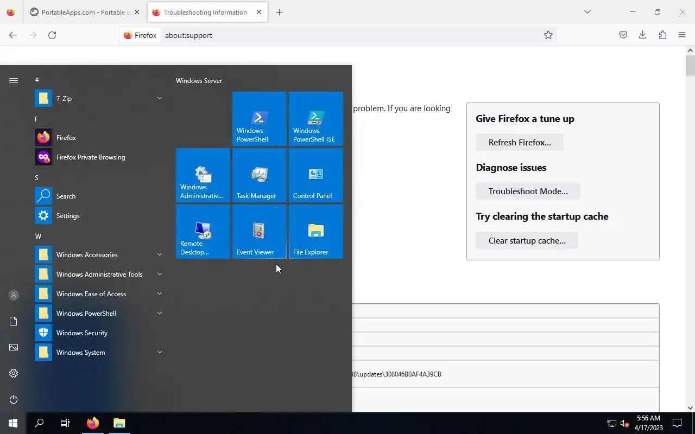695x434 pixels.
Task: Open Search from the app list
Action: click(100, 196)
